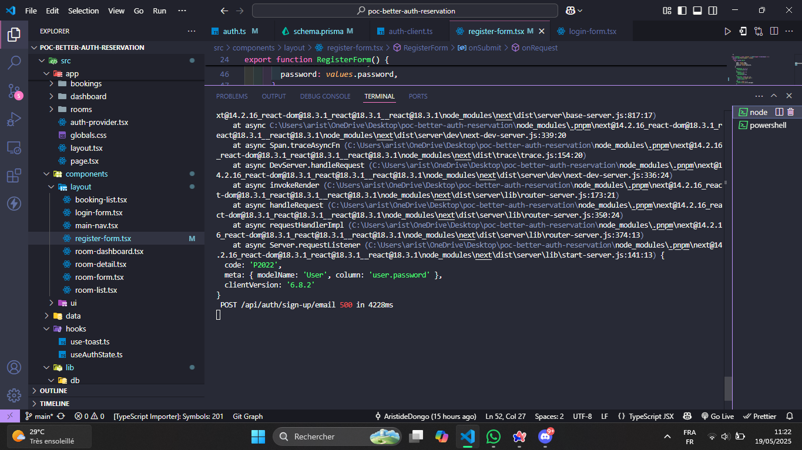This screenshot has height=450, width=802.
Task: Open Source Control view with 5 changes
Action: coord(14,91)
